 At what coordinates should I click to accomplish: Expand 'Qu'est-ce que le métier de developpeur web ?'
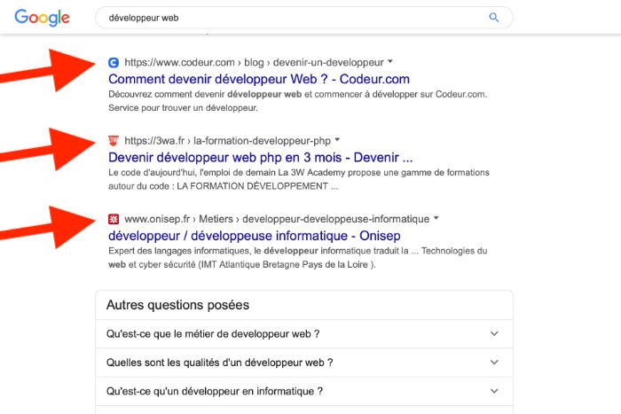pos(213,334)
